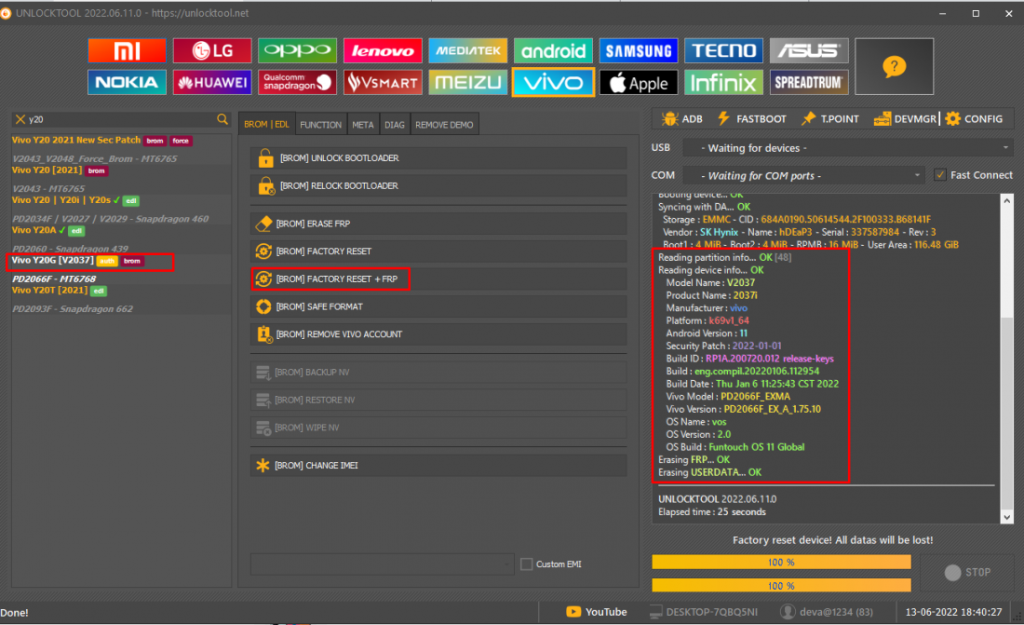Open the Infinix brand tile
The height and width of the screenshot is (625, 1024).
click(723, 82)
